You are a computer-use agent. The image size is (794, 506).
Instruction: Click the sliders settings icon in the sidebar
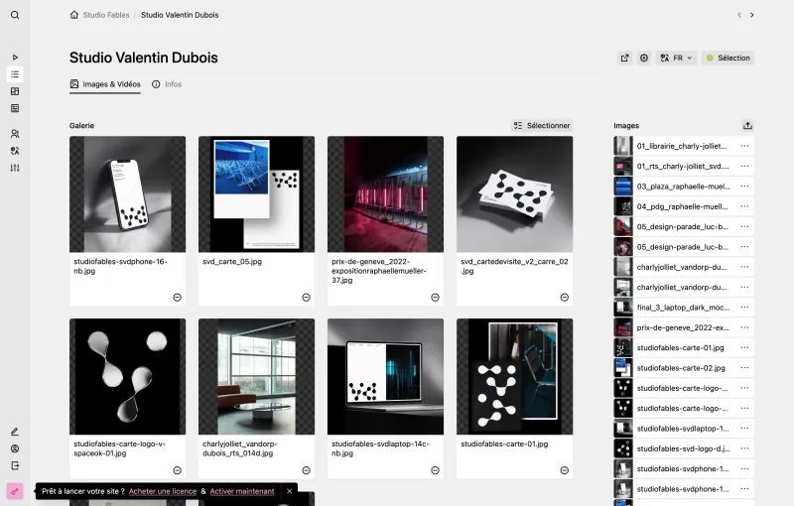click(x=15, y=168)
